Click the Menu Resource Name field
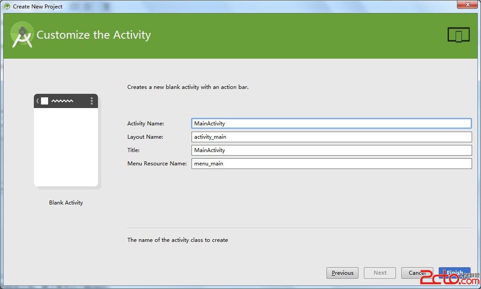Screen dimensions: 481x289 [x=331, y=164]
